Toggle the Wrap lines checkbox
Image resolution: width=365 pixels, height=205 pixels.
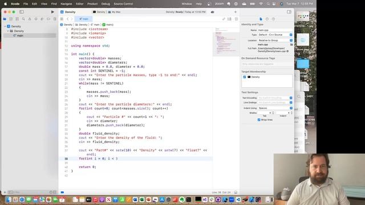pyautogui.click(x=259, y=120)
